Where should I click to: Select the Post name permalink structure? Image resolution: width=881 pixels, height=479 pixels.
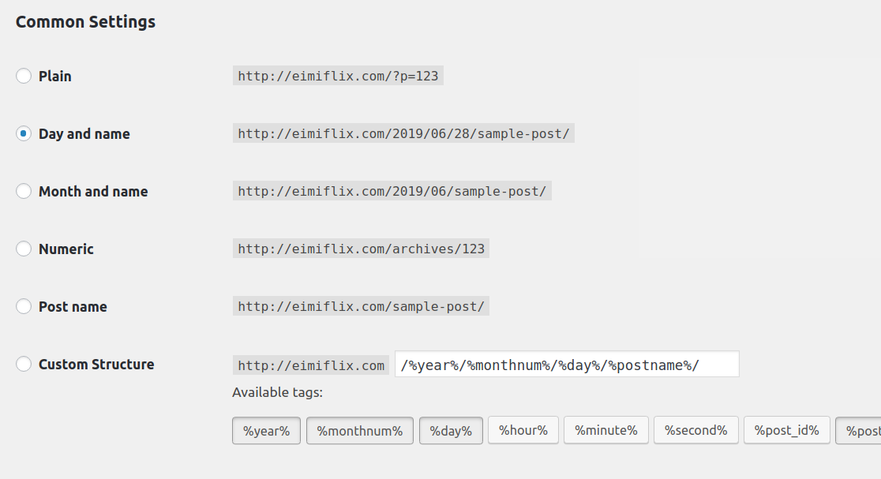pos(24,306)
